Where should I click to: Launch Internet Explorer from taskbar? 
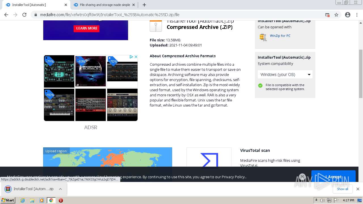(22, 200)
